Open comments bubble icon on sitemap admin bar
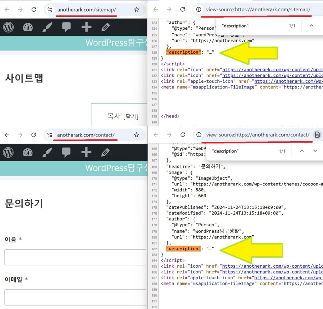This screenshot has width=323, height=309. [x=66, y=27]
